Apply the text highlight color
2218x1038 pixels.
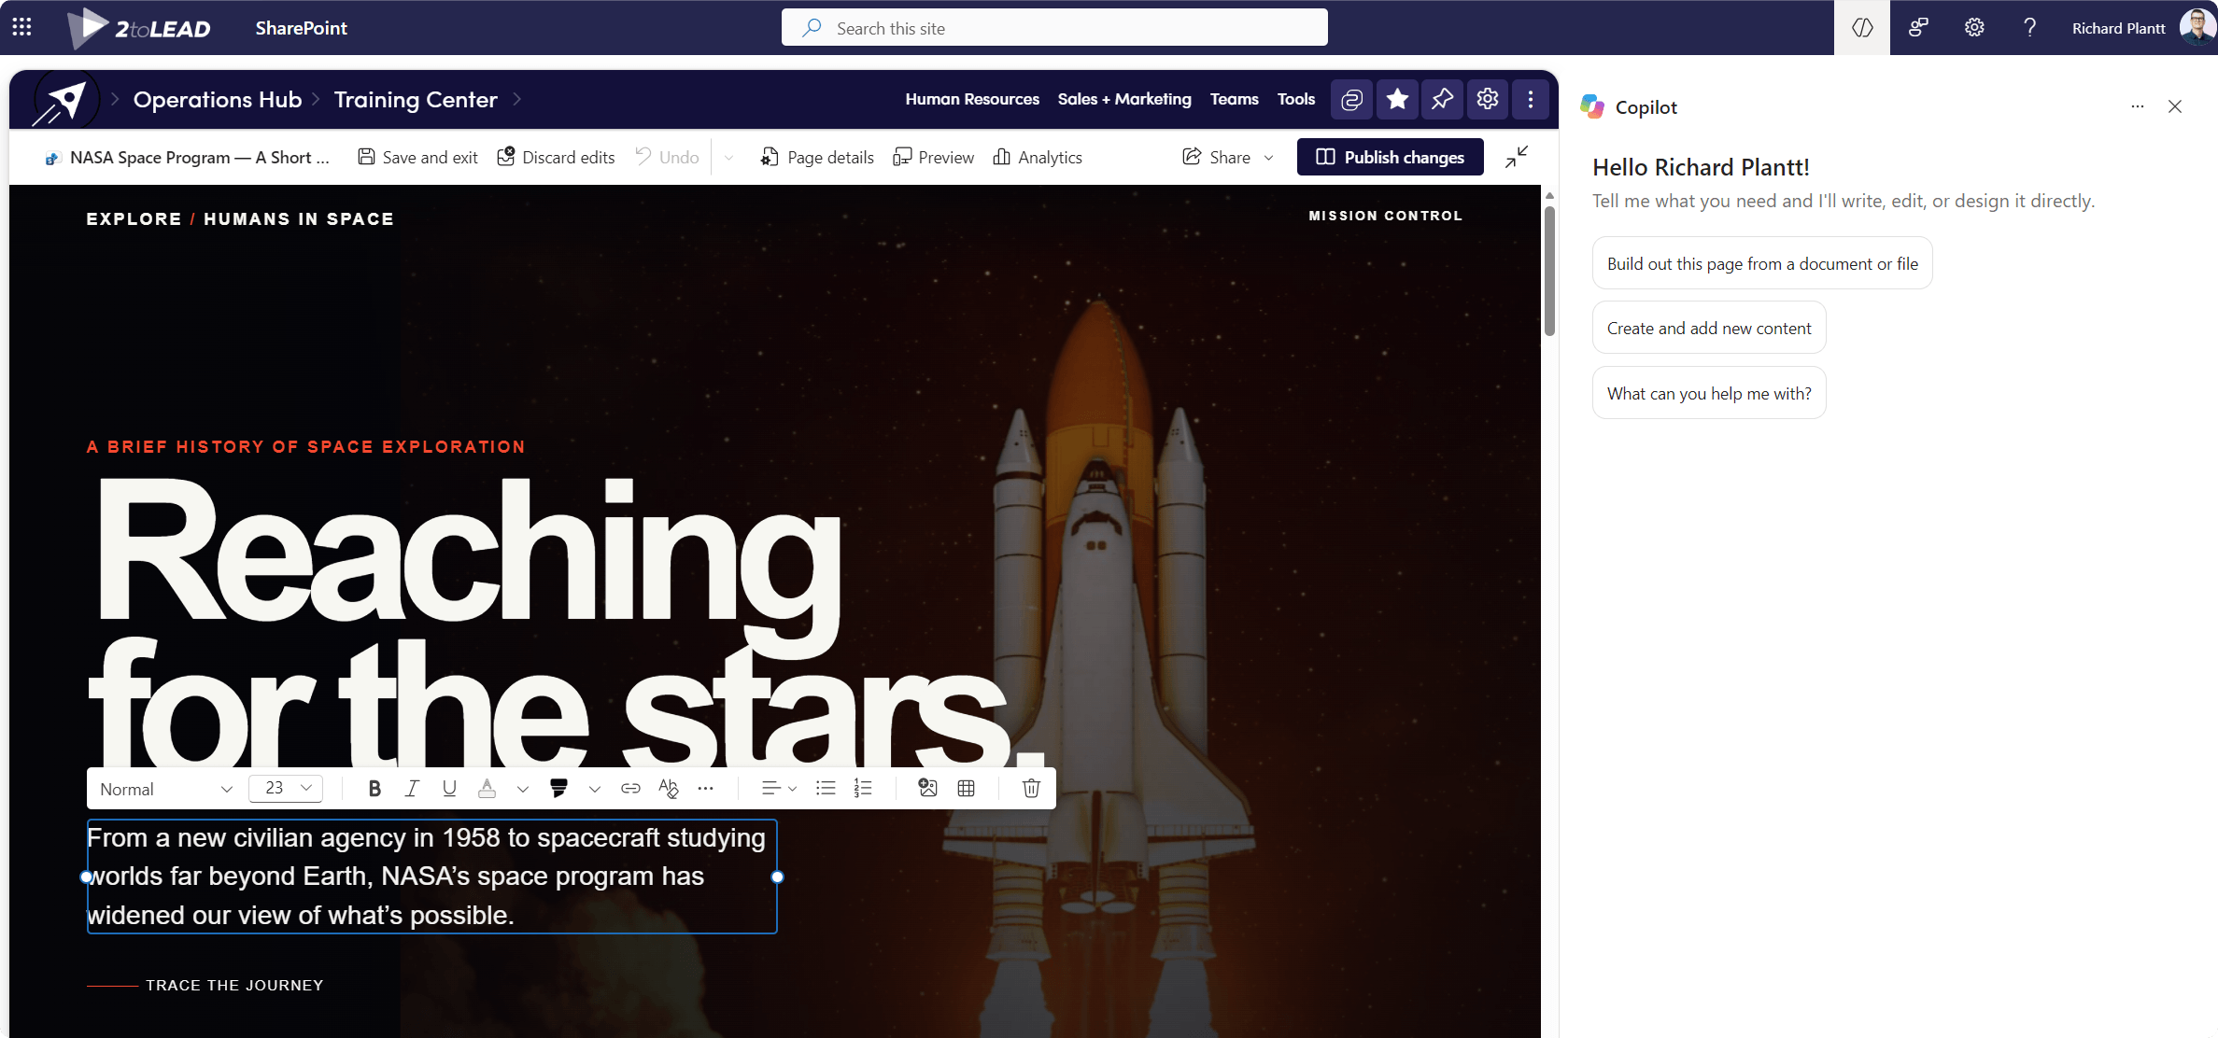[x=558, y=789]
